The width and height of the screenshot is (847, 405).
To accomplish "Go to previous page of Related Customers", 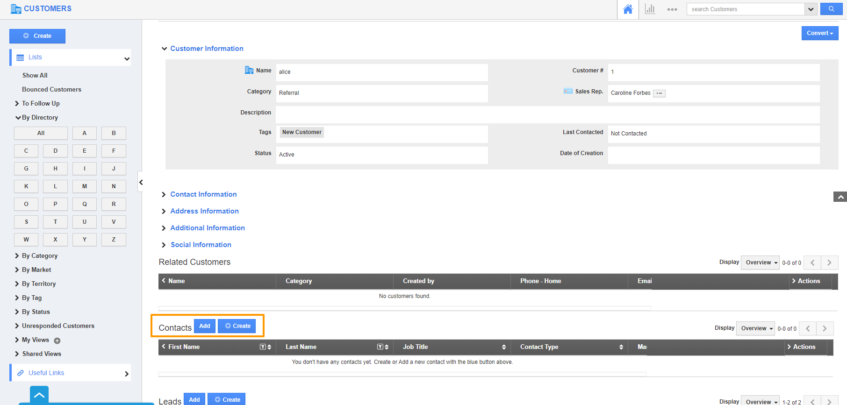I will click(x=812, y=263).
